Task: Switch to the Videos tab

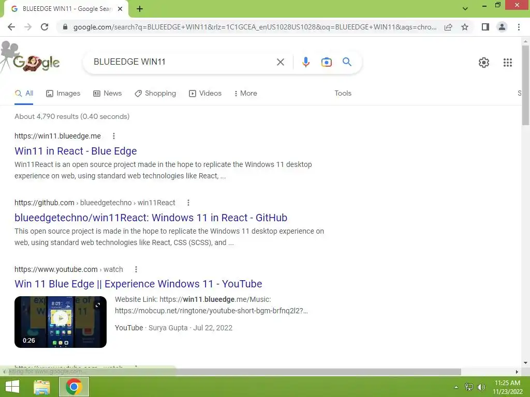Action: [205, 94]
